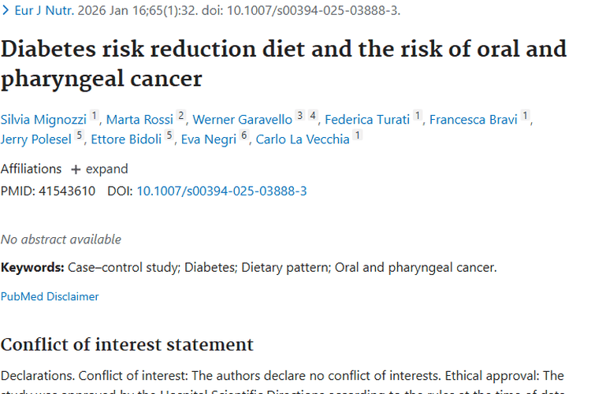
Task: Click the Conflict of interest statement heading
Action: [x=127, y=344]
